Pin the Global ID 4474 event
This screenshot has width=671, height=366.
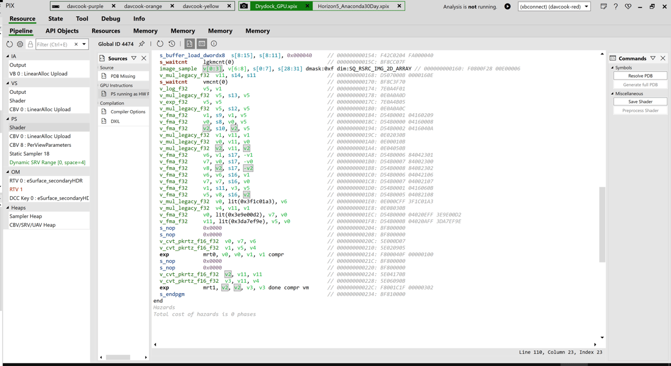[142, 44]
